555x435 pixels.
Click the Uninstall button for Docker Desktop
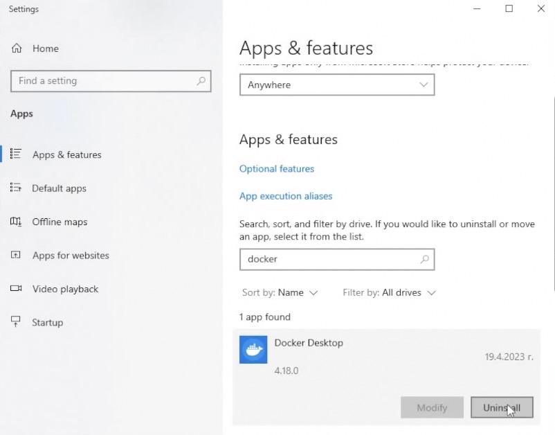[x=502, y=407]
